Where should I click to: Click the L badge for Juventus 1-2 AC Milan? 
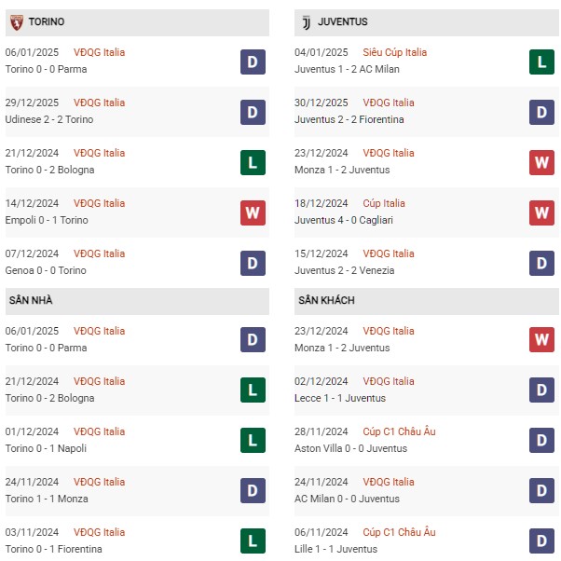541,62
